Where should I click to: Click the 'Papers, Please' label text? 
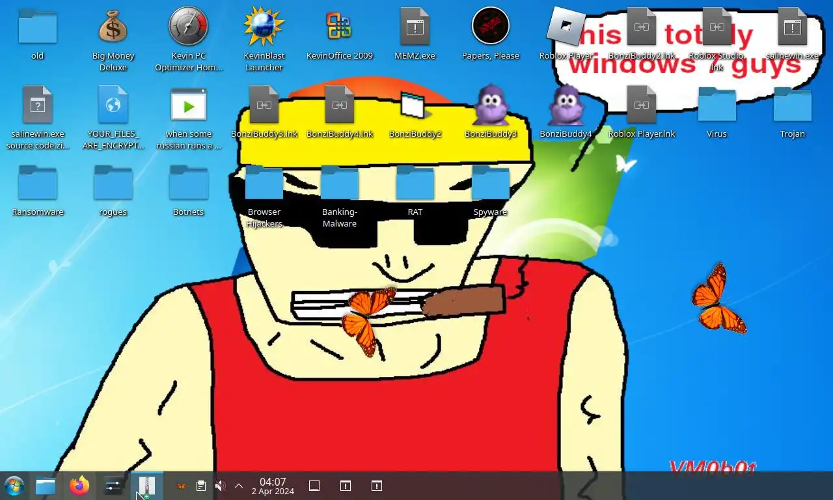click(x=491, y=56)
